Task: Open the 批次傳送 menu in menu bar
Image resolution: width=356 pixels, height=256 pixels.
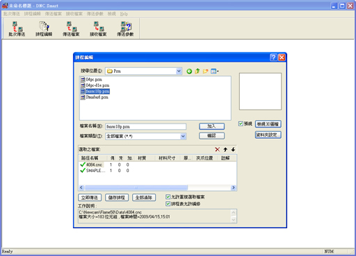Action: tap(12, 14)
